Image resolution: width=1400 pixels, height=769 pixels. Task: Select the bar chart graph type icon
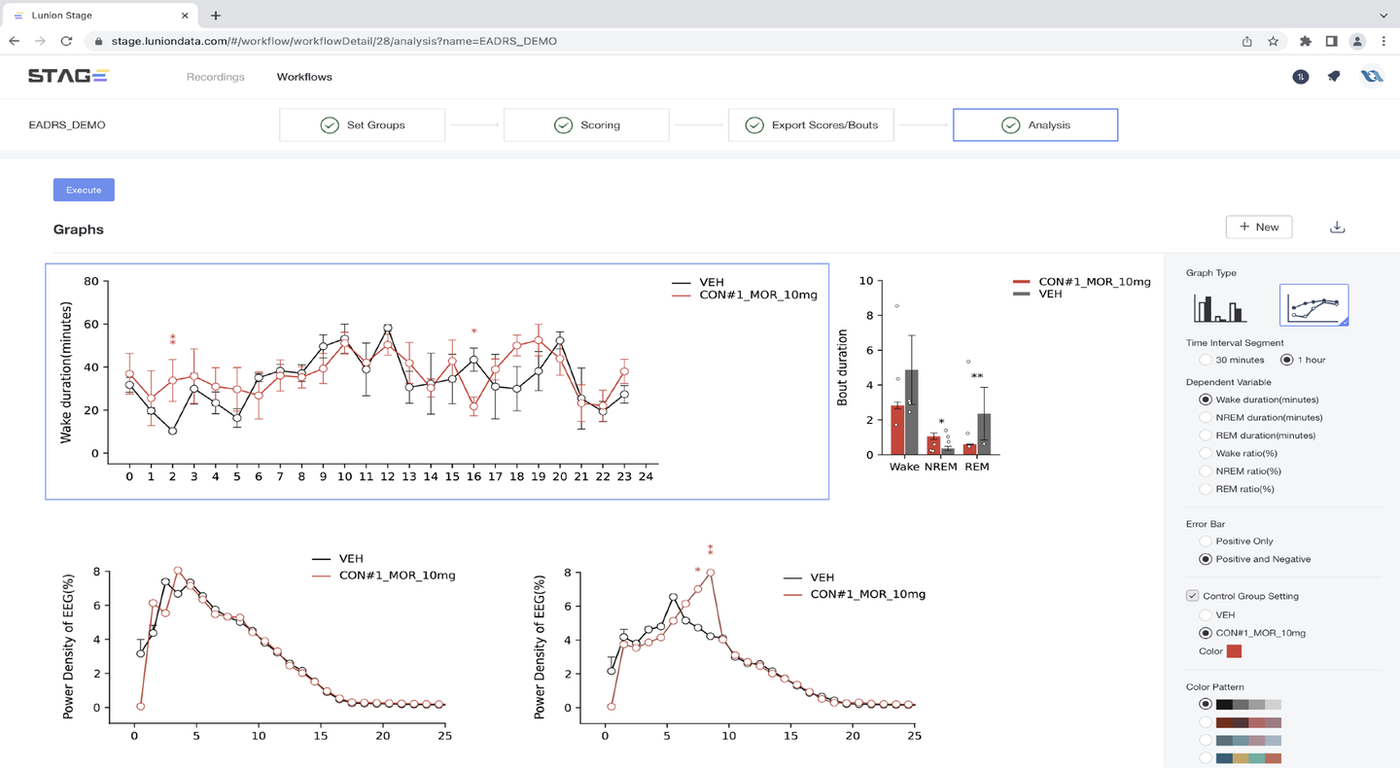tap(1219, 307)
